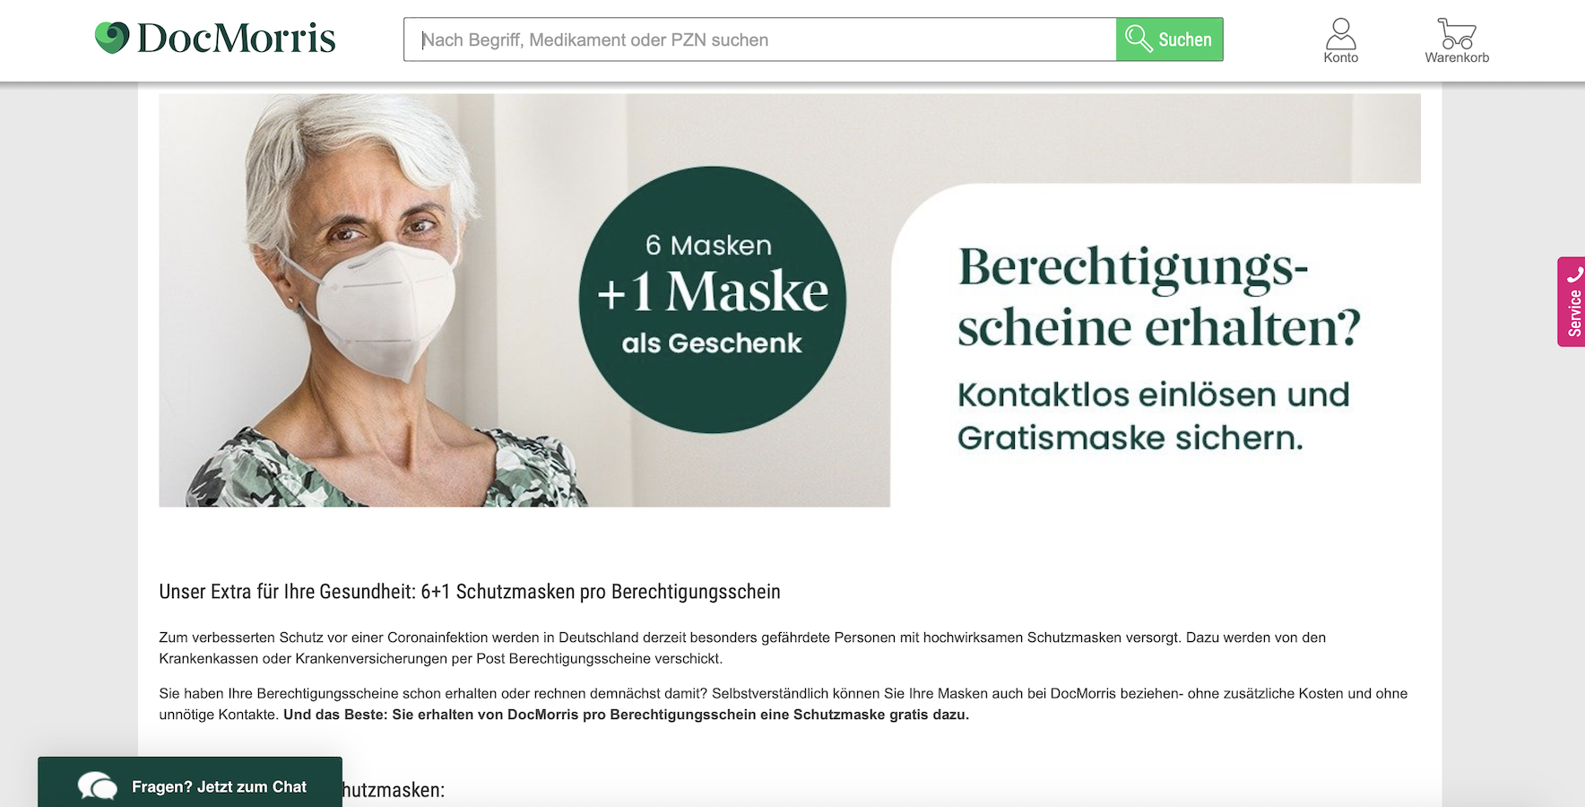Click the Konto label

[x=1340, y=57]
